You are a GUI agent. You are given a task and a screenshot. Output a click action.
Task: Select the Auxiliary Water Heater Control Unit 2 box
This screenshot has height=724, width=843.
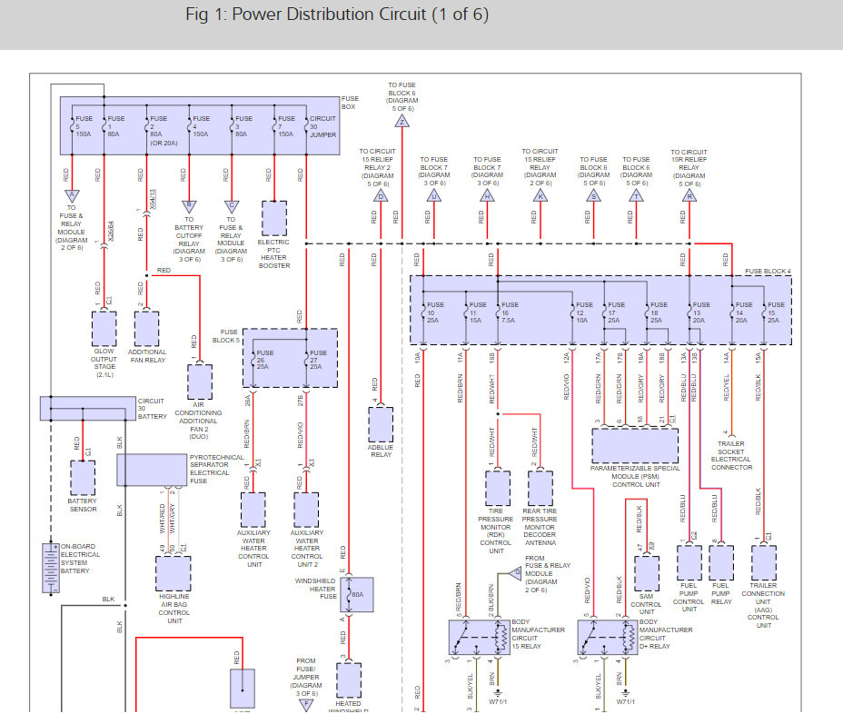tap(306, 510)
